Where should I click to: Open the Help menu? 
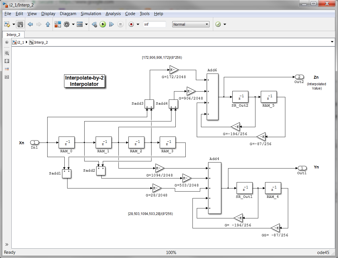click(158, 14)
